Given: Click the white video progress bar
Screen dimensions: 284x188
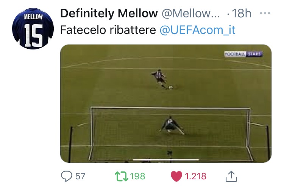Looking at the screenshot, I should pyautogui.click(x=166, y=159).
